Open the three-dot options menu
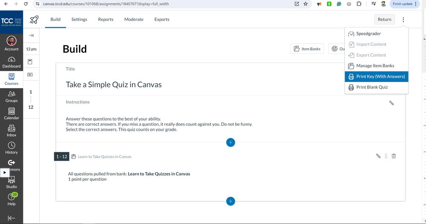 coord(403,20)
